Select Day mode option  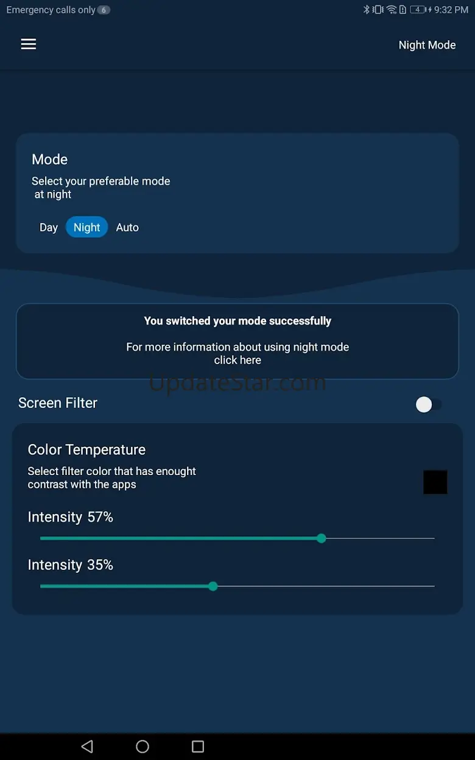pos(49,227)
